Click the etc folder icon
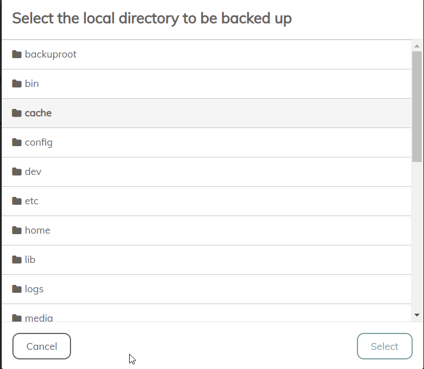 (17, 201)
